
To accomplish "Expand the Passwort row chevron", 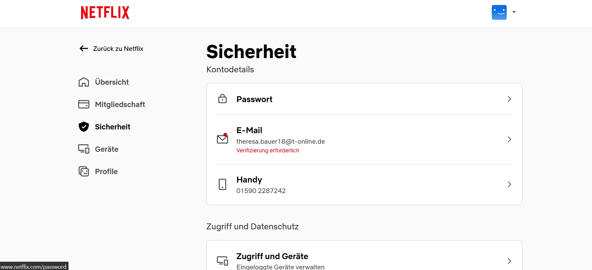I will [509, 99].
